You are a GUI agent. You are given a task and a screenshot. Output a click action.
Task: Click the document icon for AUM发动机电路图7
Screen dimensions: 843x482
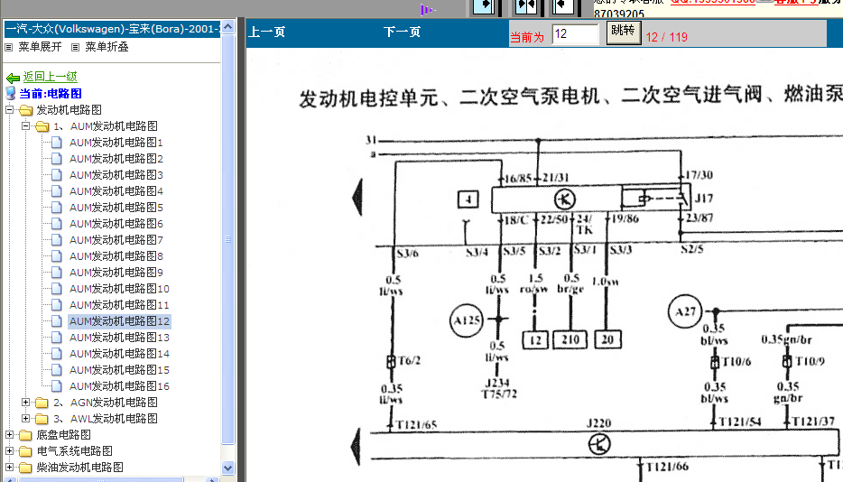[x=57, y=239]
